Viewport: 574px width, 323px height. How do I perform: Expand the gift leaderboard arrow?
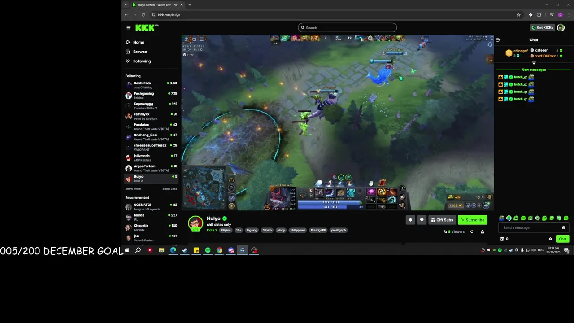click(x=534, y=63)
